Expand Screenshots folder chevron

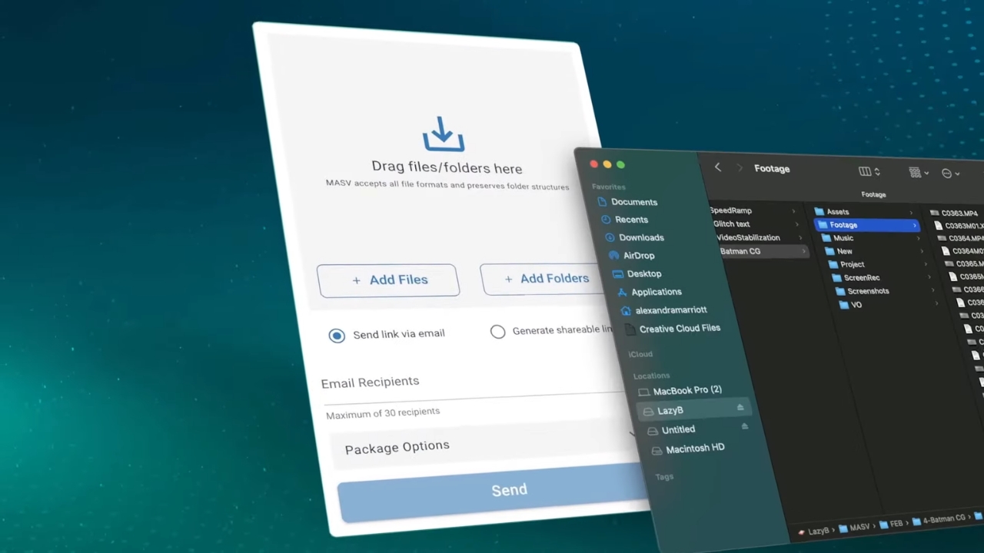click(932, 291)
